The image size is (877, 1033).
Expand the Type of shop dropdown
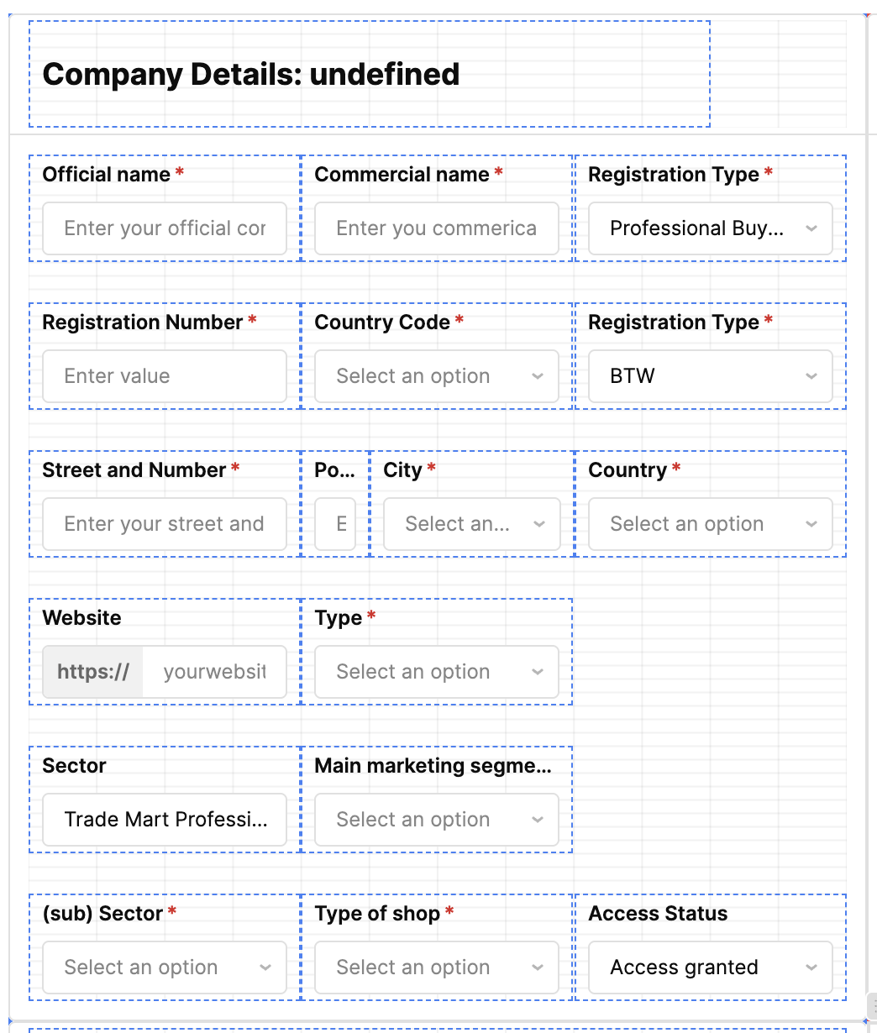tap(436, 967)
